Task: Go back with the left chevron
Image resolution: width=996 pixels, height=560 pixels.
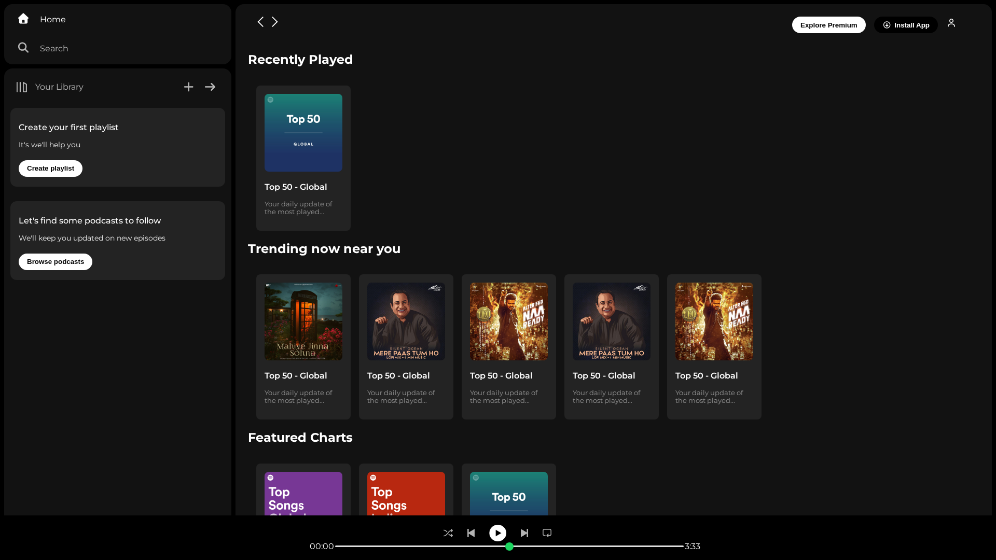Action: (260, 22)
